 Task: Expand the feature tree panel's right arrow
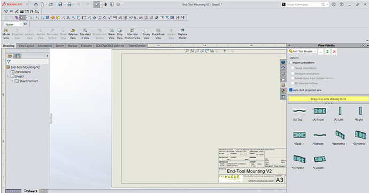click(x=47, y=56)
